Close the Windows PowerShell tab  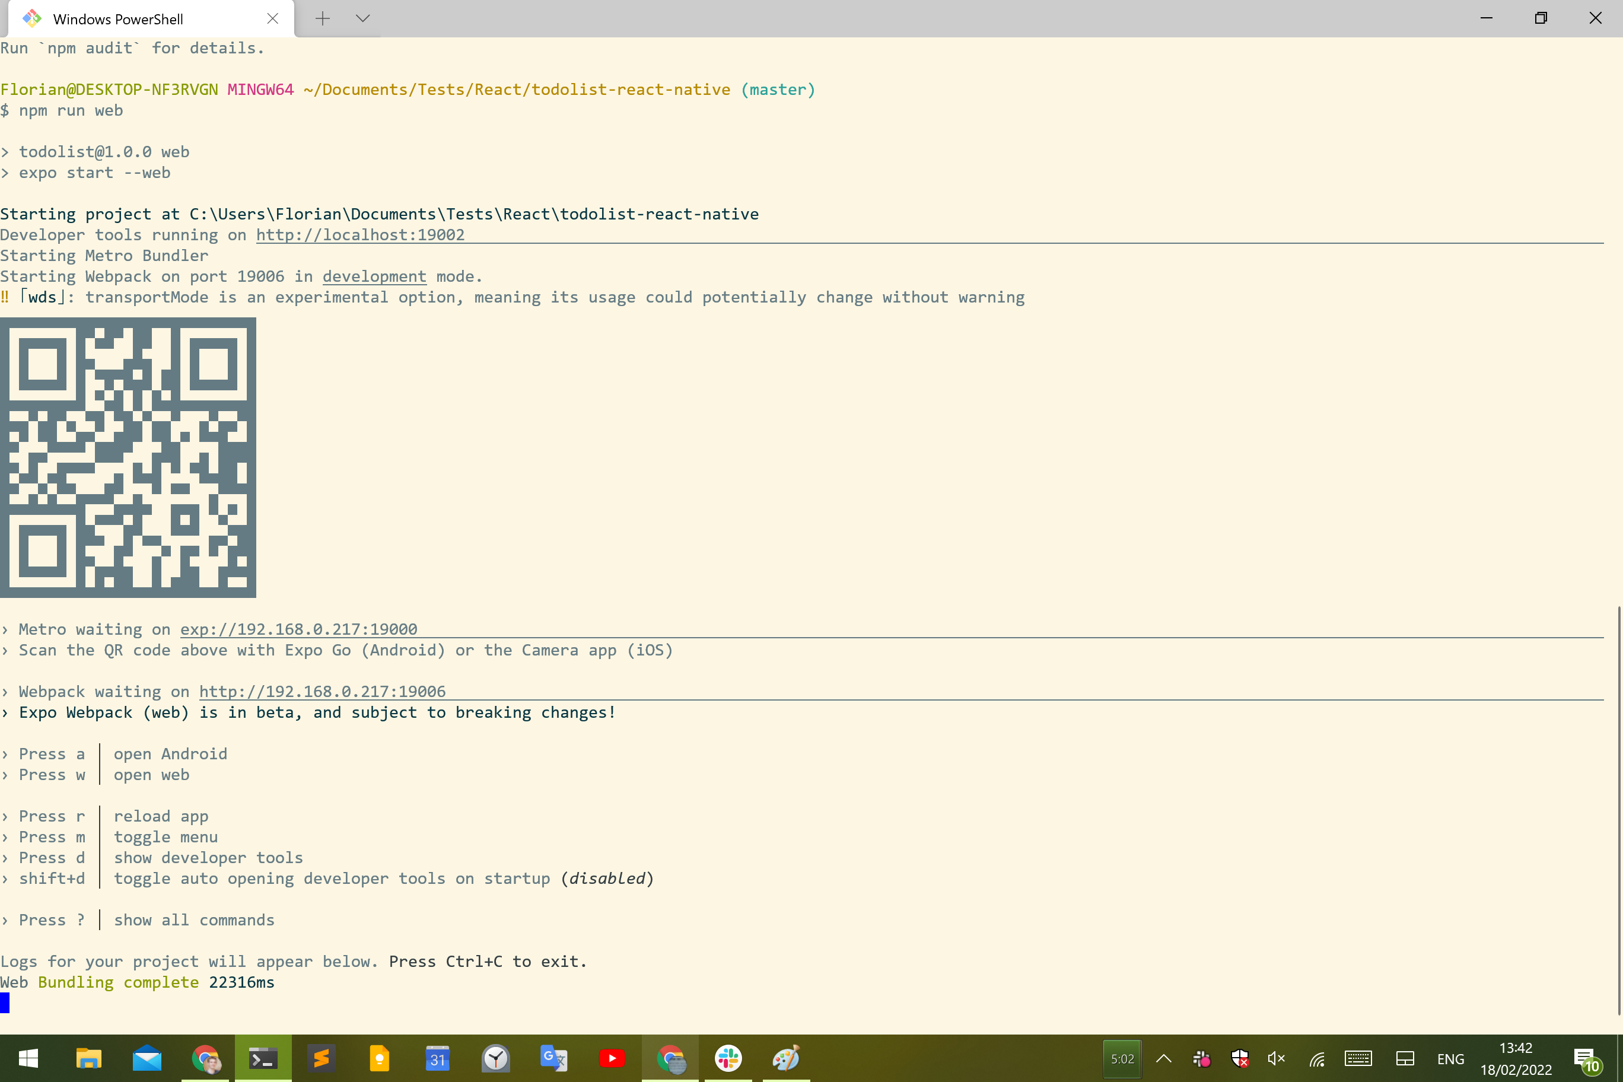coord(272,18)
